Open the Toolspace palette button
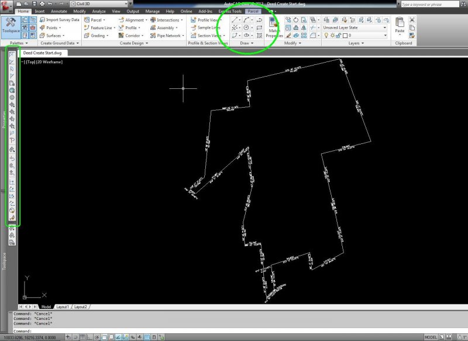The width and height of the screenshot is (468, 341). 11,27
